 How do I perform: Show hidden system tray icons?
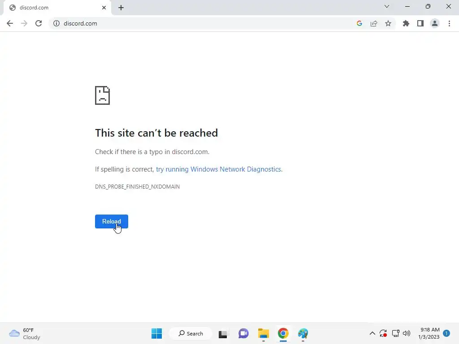[372, 333]
